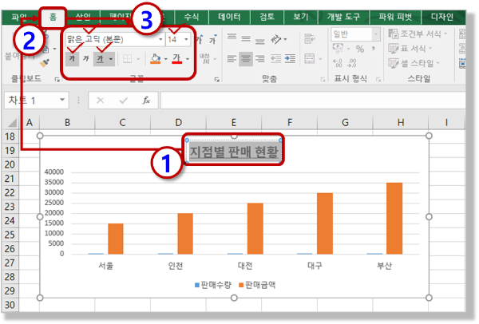Click the Decrease Indent icon
The image size is (479, 324).
point(276,58)
